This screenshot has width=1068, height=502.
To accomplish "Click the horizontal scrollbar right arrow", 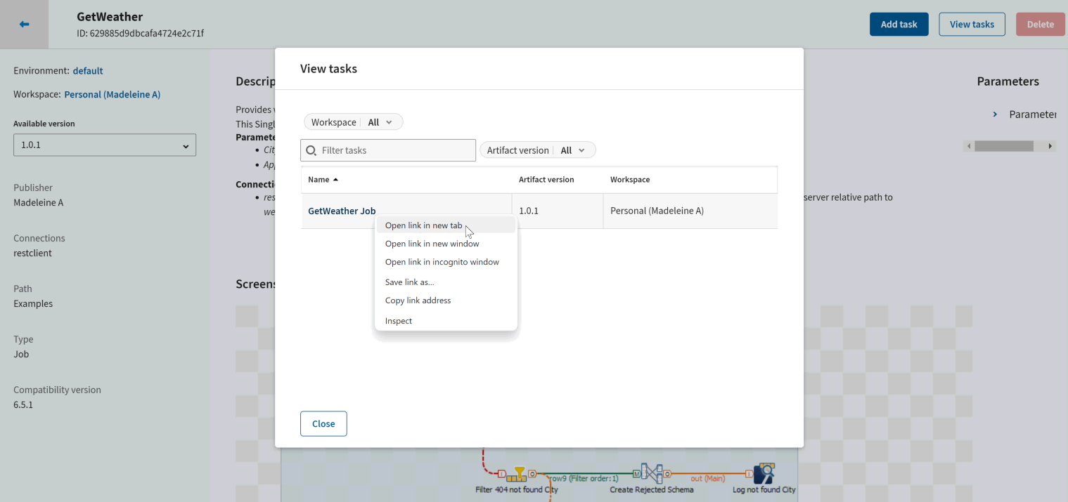I will click(1050, 146).
